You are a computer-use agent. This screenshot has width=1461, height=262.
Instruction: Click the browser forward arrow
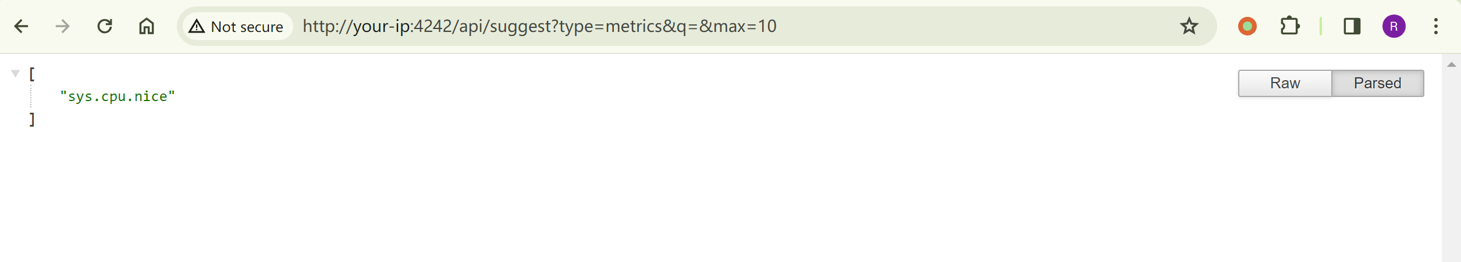[63, 26]
